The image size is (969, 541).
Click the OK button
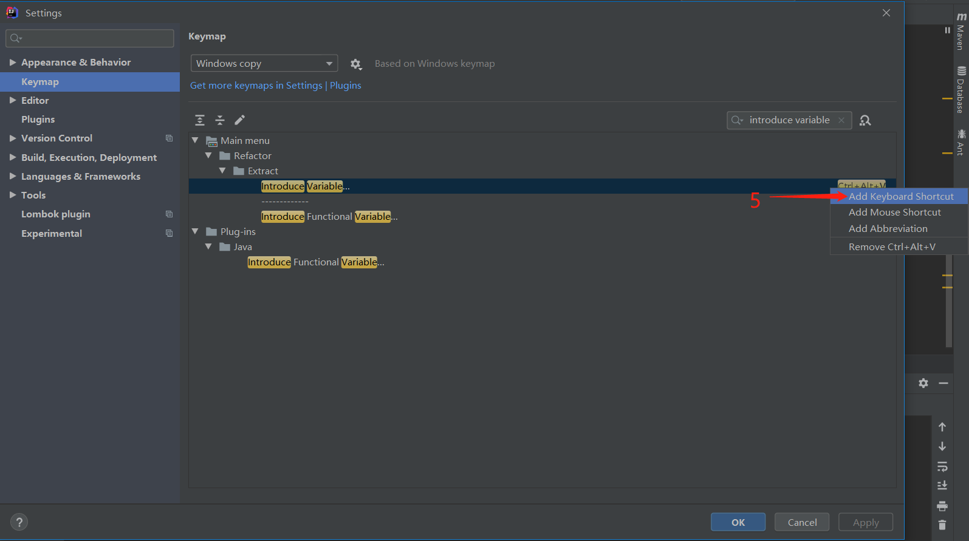click(x=738, y=522)
